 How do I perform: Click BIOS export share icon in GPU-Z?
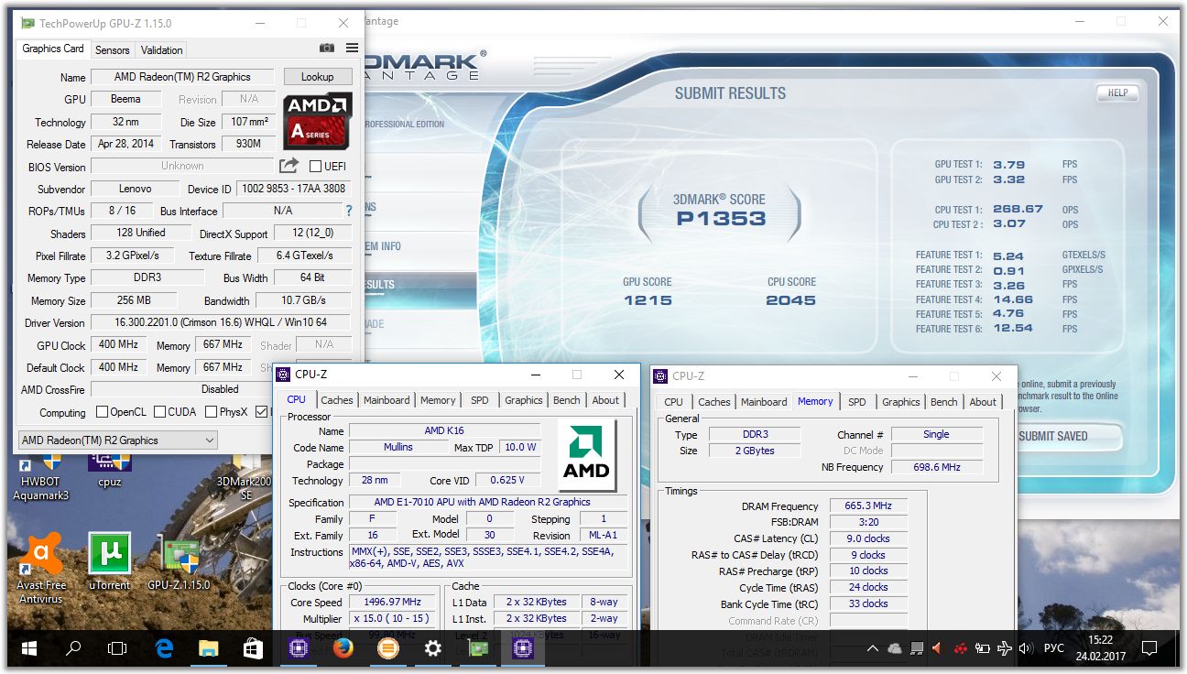(x=289, y=166)
